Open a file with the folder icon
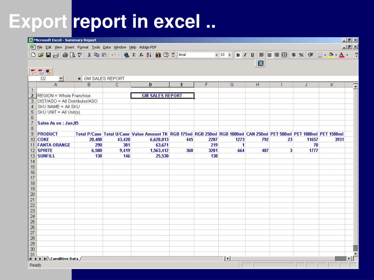 41,55
